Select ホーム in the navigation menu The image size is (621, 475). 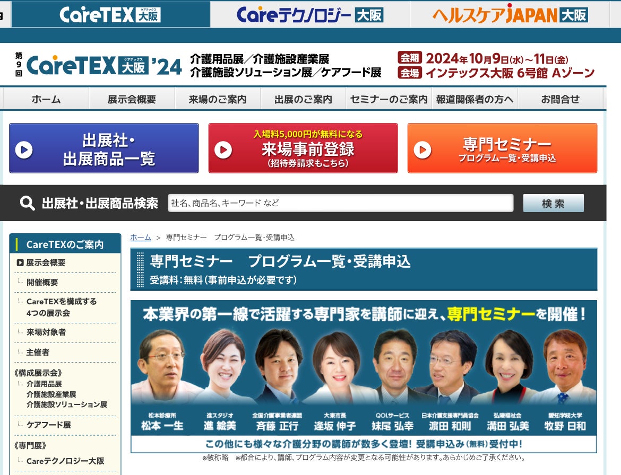[x=46, y=99]
